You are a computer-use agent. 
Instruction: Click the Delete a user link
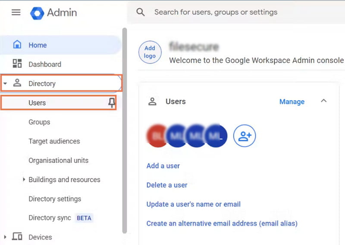click(167, 185)
